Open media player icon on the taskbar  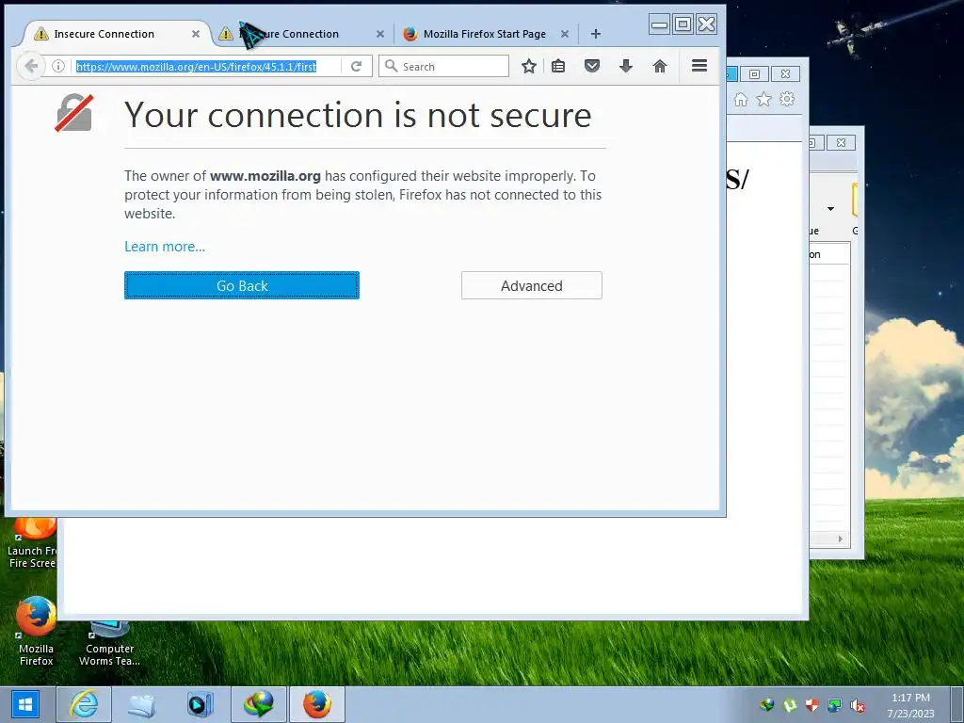[200, 704]
